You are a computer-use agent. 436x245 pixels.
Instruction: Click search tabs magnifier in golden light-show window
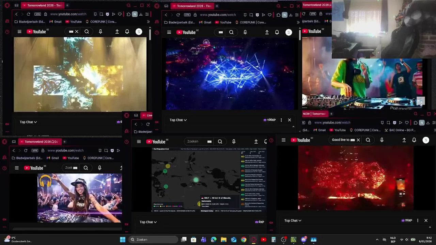[128, 5]
